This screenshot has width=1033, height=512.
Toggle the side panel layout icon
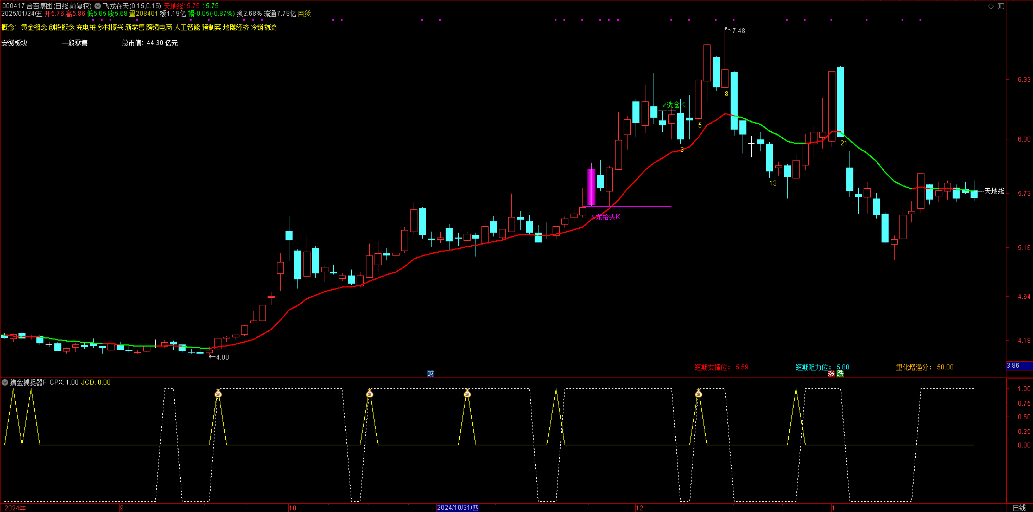1001,6
